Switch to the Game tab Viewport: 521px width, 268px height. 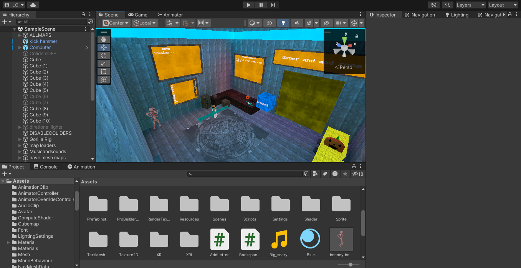(137, 15)
